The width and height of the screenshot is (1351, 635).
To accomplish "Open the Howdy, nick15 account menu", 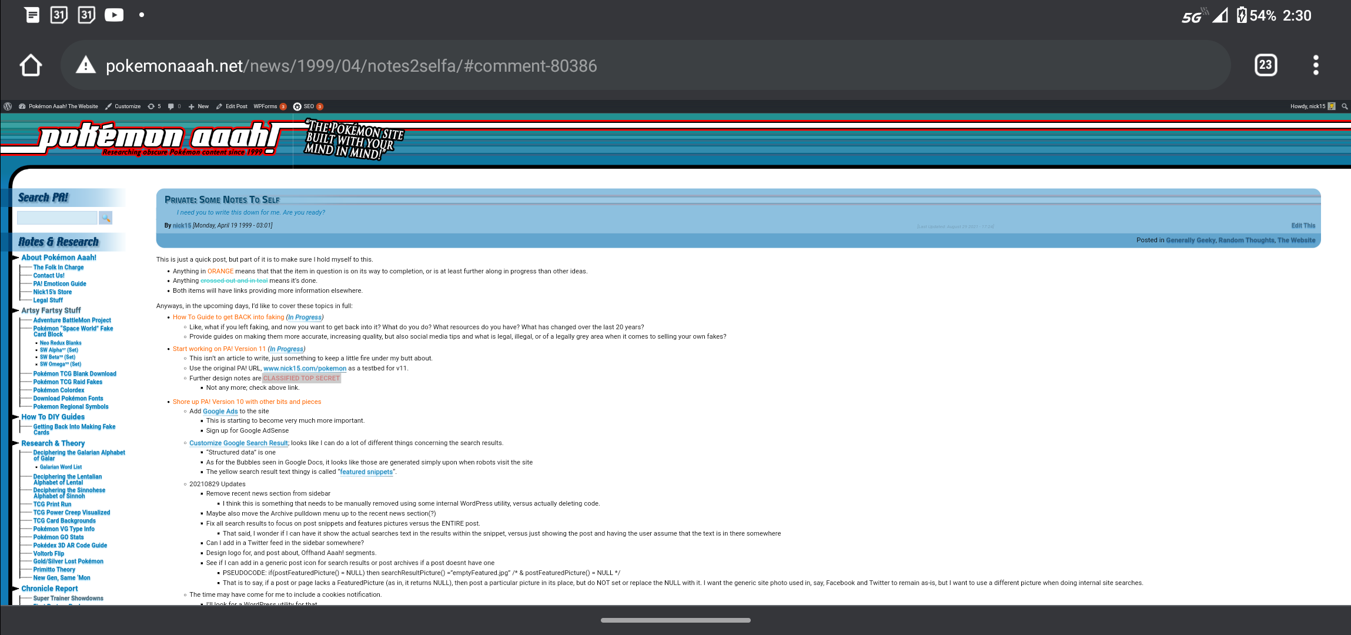I will click(1312, 106).
